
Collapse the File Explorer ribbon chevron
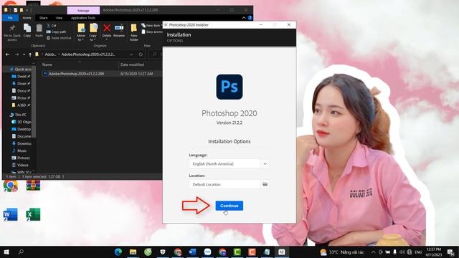click(x=244, y=18)
